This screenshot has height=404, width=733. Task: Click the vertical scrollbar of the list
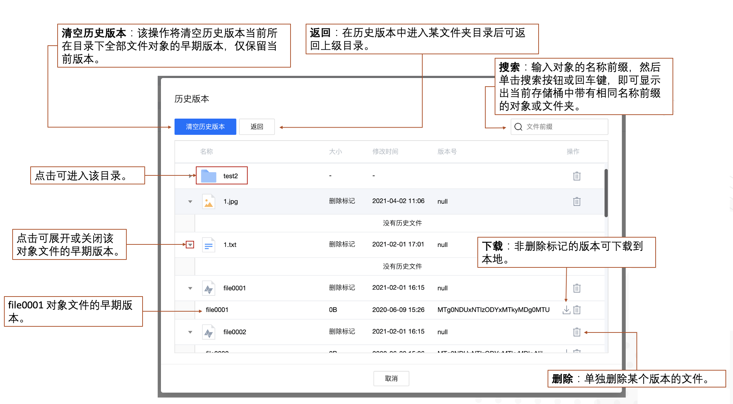tap(606, 193)
